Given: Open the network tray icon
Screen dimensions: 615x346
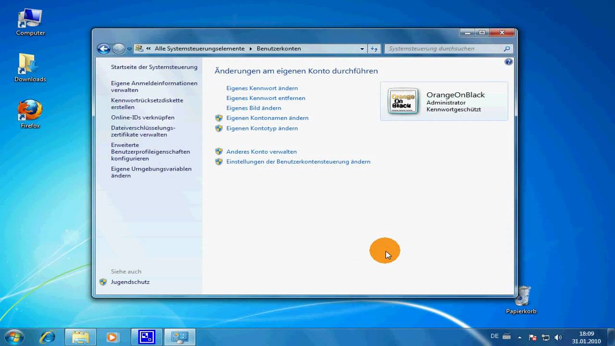Looking at the screenshot, I should pos(545,337).
